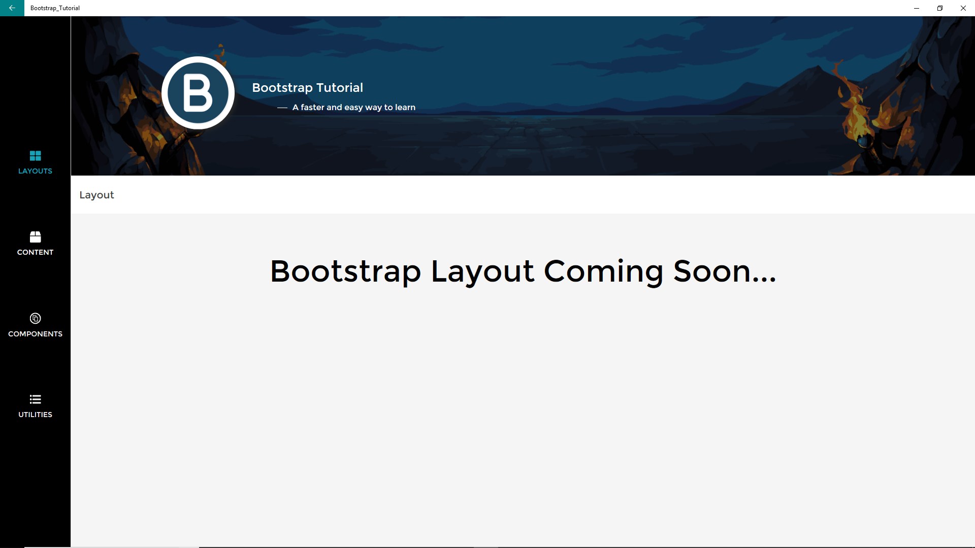Click the Layout section heading
The height and width of the screenshot is (548, 975).
pyautogui.click(x=96, y=195)
